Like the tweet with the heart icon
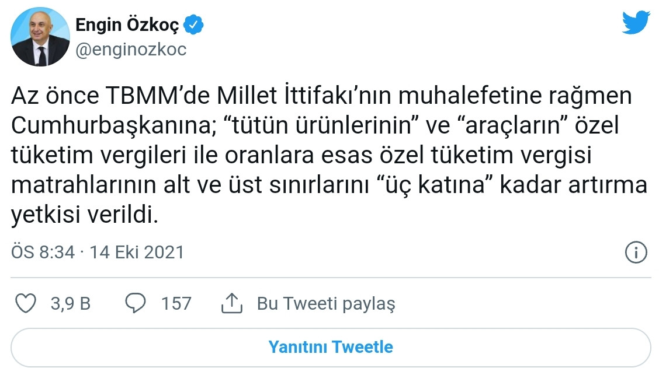Image resolution: width=659 pixels, height=368 pixels. click(25, 303)
